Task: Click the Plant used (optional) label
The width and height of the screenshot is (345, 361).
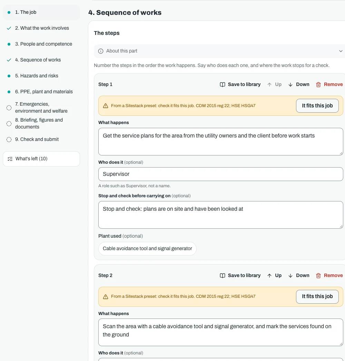Action: pyautogui.click(x=120, y=236)
